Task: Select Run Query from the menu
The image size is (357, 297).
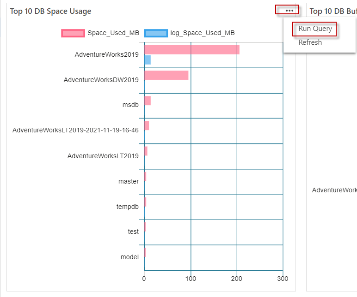Action: pyautogui.click(x=315, y=29)
